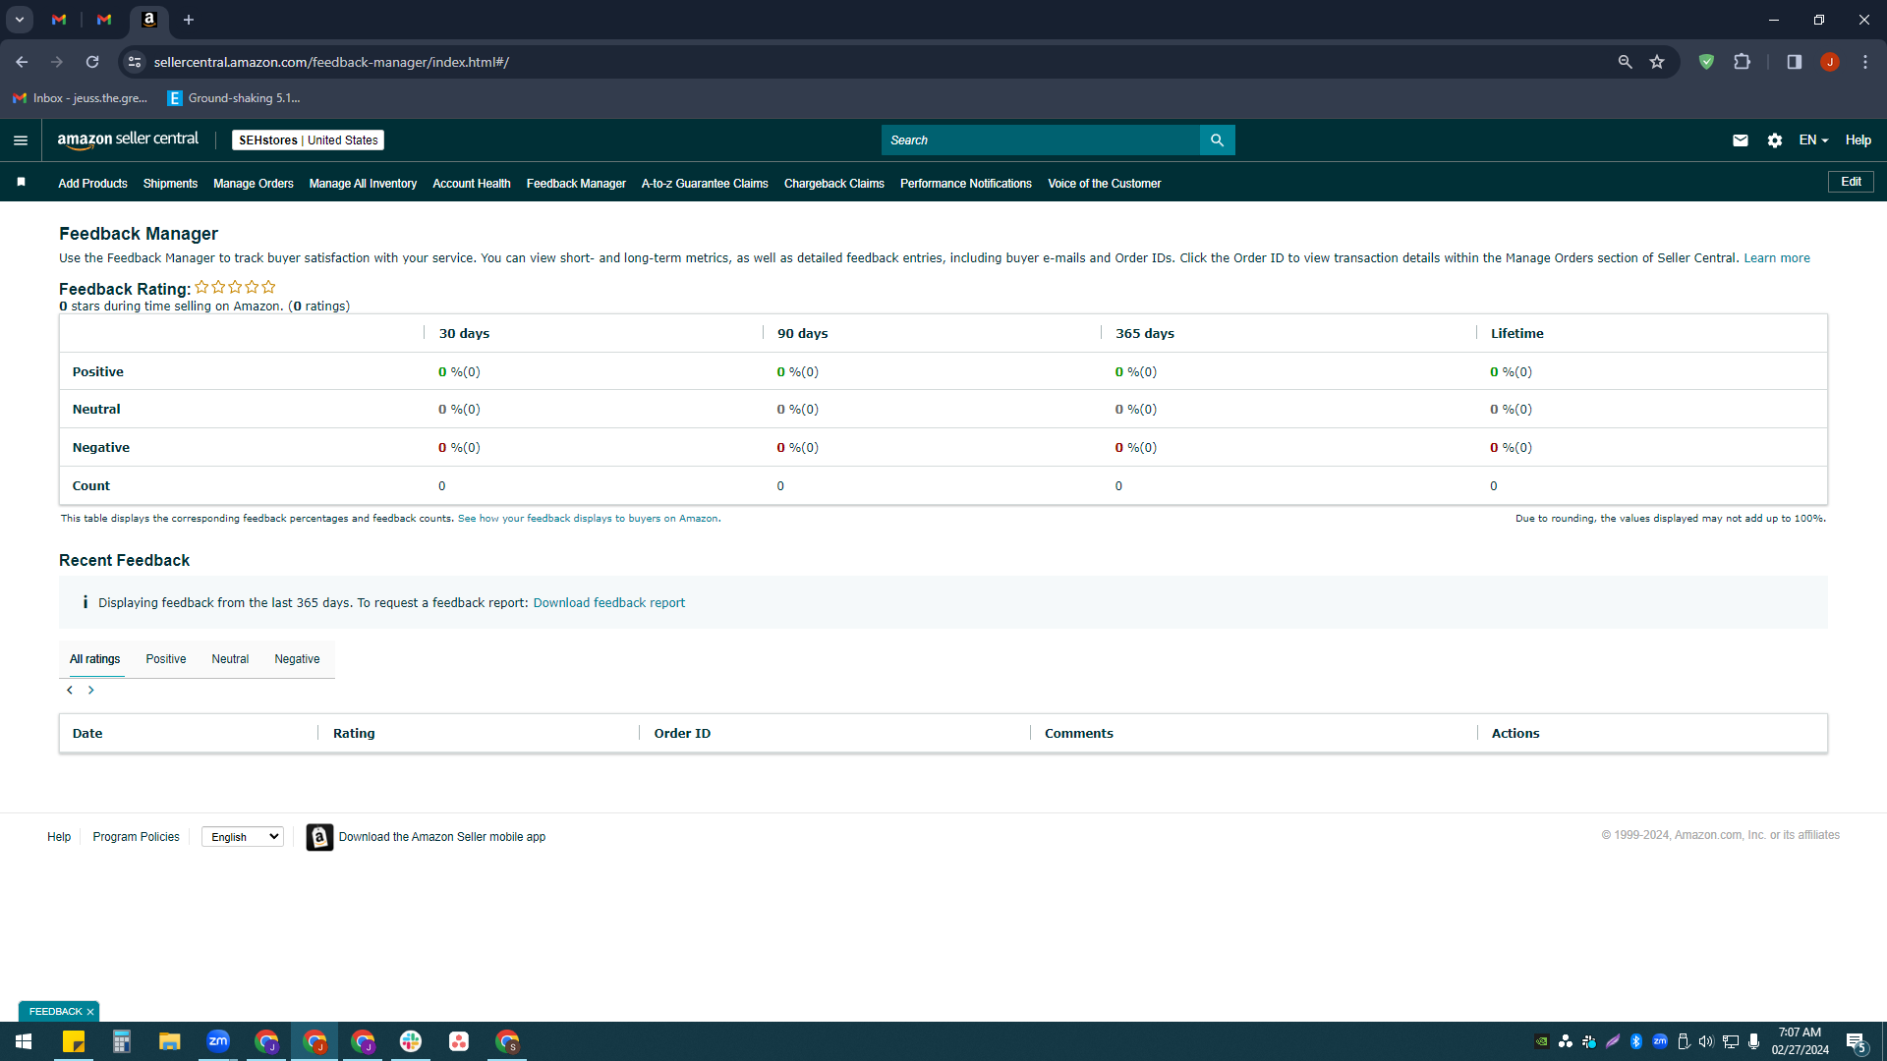Click Download feedback report link
The width and height of the screenshot is (1887, 1061).
click(x=609, y=603)
